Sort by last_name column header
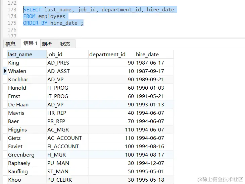This screenshot has width=245, height=184. pyautogui.click(x=27, y=55)
